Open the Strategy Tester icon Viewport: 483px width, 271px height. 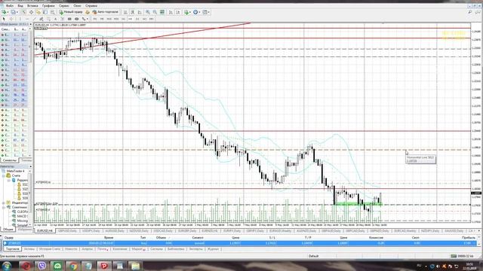pos(52,12)
